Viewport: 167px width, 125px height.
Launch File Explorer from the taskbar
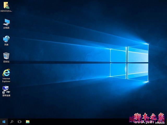click(28, 122)
